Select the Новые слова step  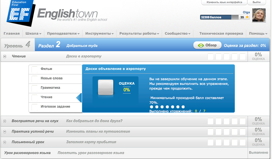coord(55,79)
